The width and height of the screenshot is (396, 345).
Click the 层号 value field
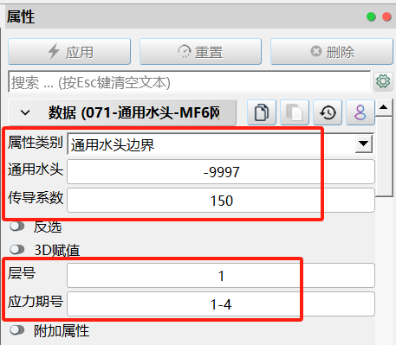[221, 276]
